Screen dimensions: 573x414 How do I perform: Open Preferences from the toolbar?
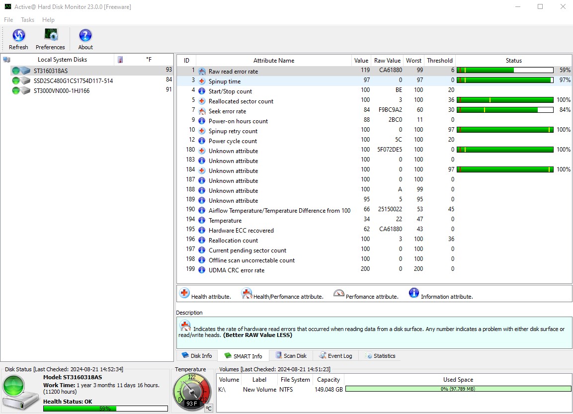[x=50, y=35]
